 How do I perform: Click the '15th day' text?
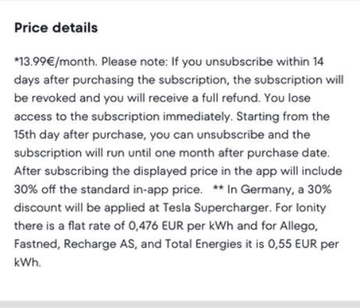[37, 135]
